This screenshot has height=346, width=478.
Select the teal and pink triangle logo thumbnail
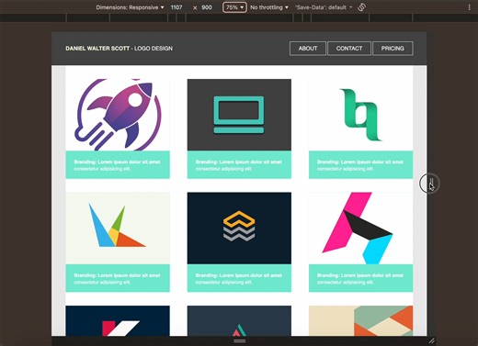click(x=239, y=320)
